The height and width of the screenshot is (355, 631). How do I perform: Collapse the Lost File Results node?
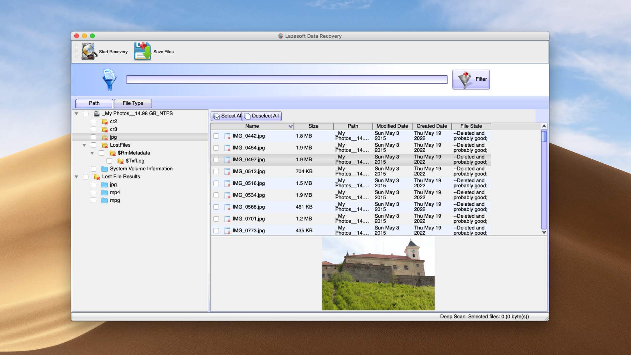click(76, 177)
